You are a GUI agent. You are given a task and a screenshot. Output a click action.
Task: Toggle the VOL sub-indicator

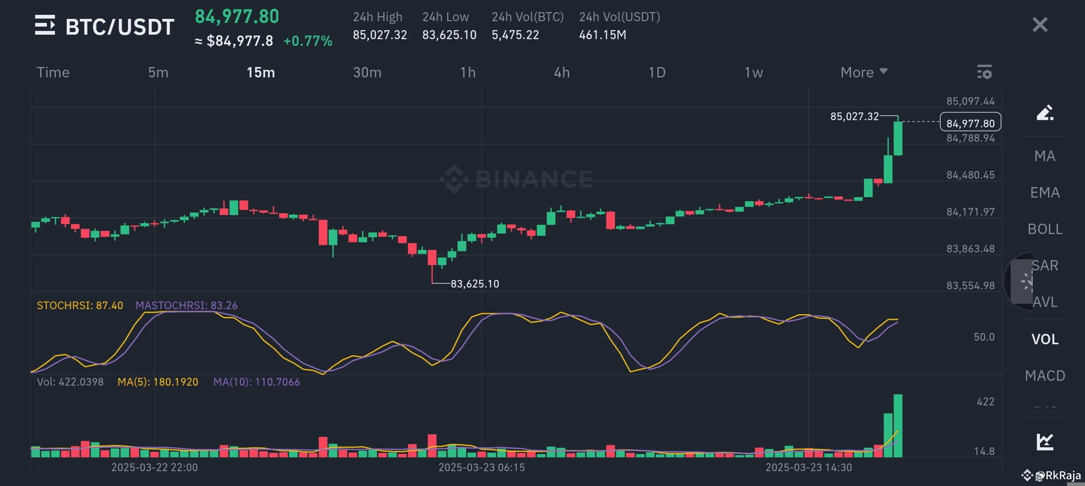point(1045,339)
